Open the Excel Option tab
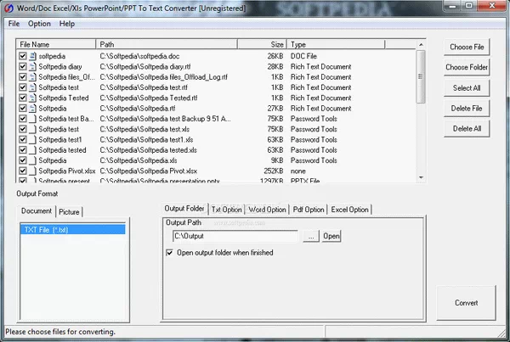Screen dimensions: 510x342 coord(349,210)
